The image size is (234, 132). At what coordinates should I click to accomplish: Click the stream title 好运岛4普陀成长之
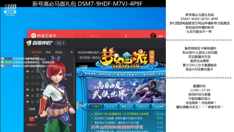[90, 53]
